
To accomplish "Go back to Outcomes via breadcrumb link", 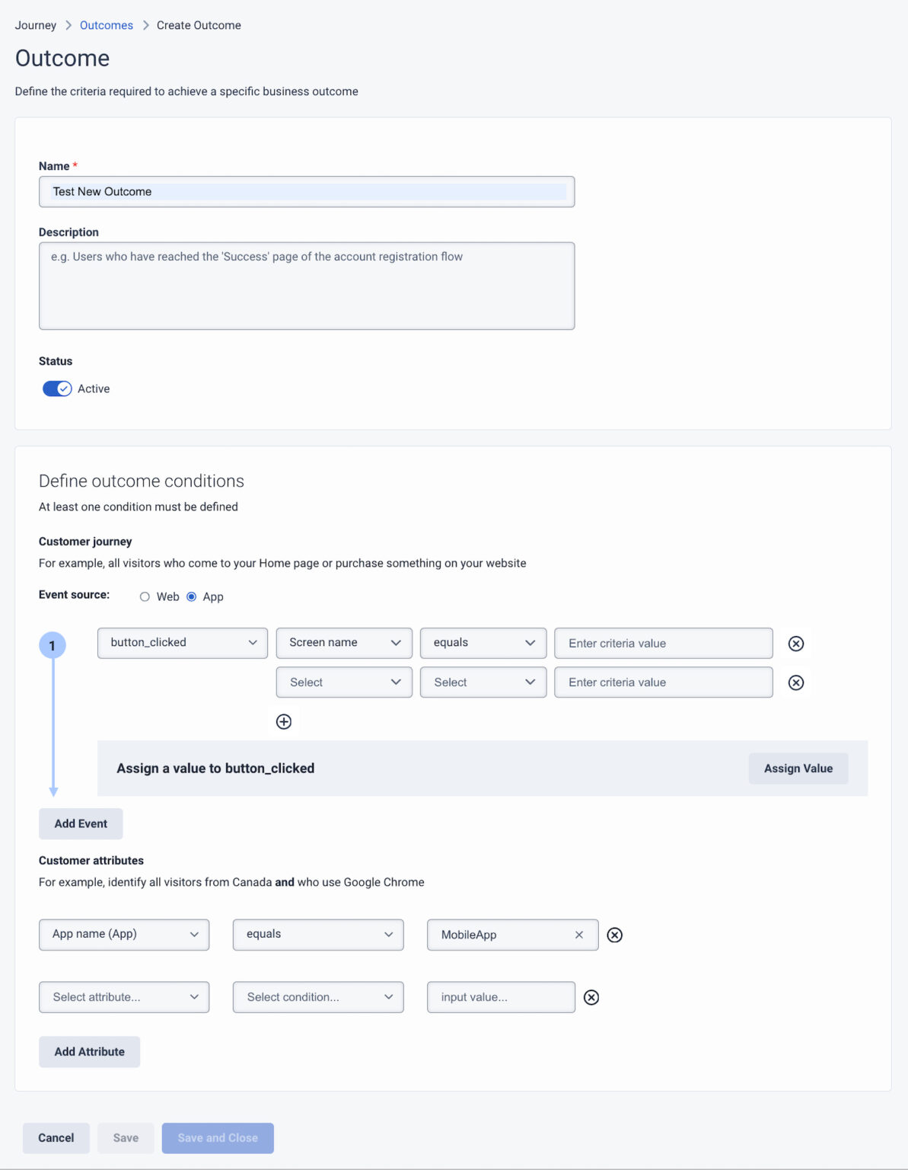I will (x=106, y=24).
